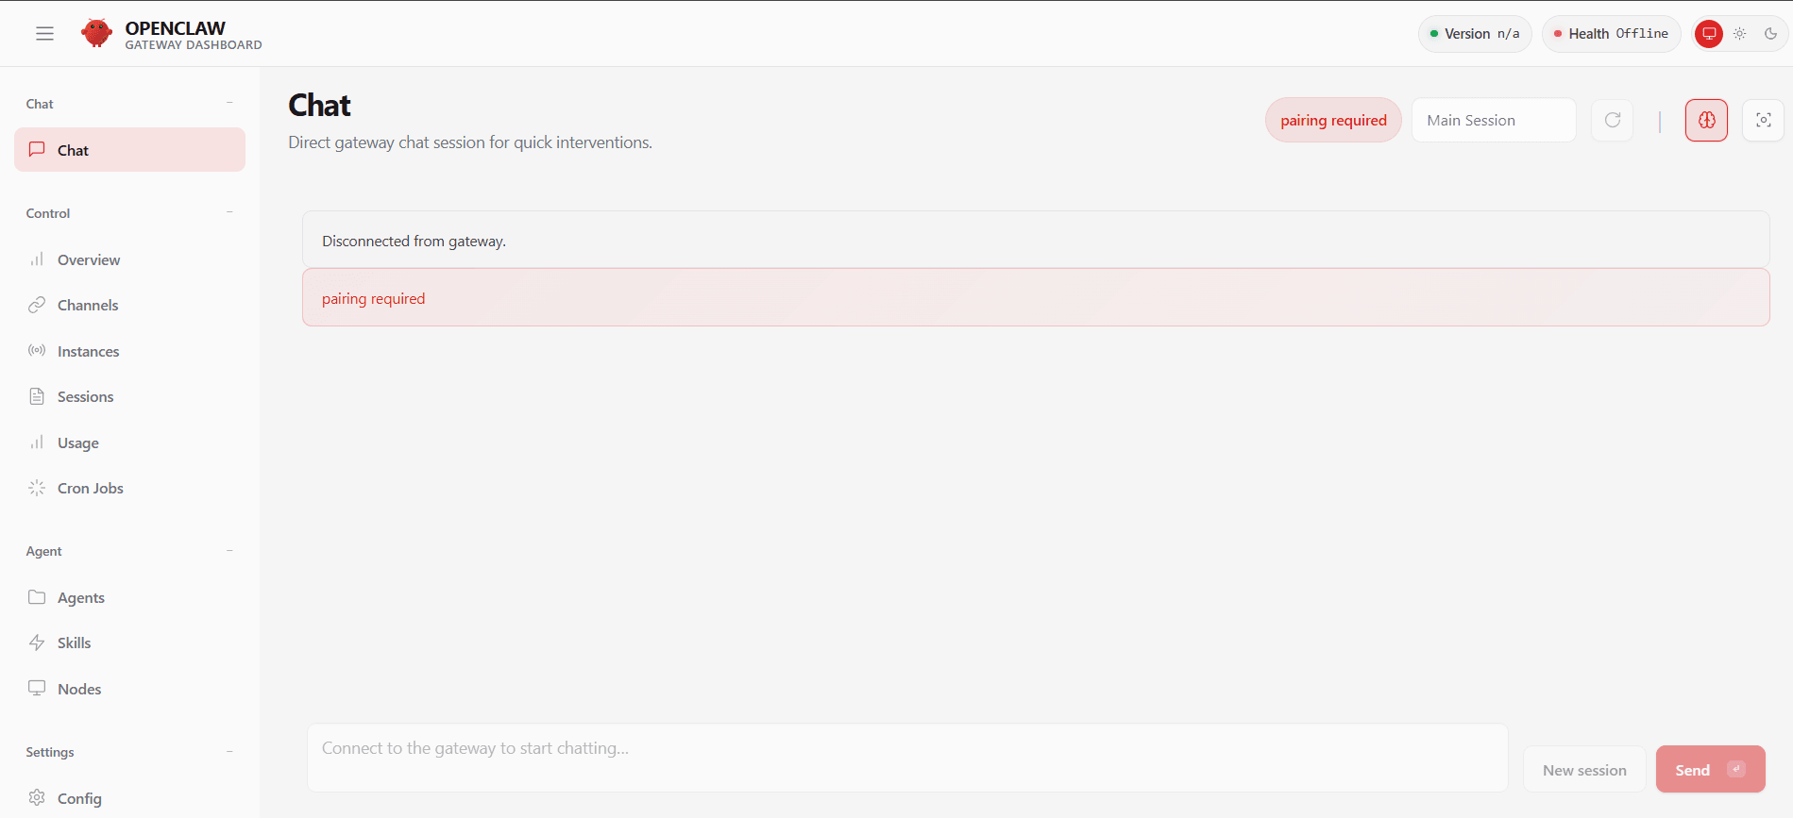Click the refresh chat icon
1793x818 pixels.
[x=1612, y=120]
